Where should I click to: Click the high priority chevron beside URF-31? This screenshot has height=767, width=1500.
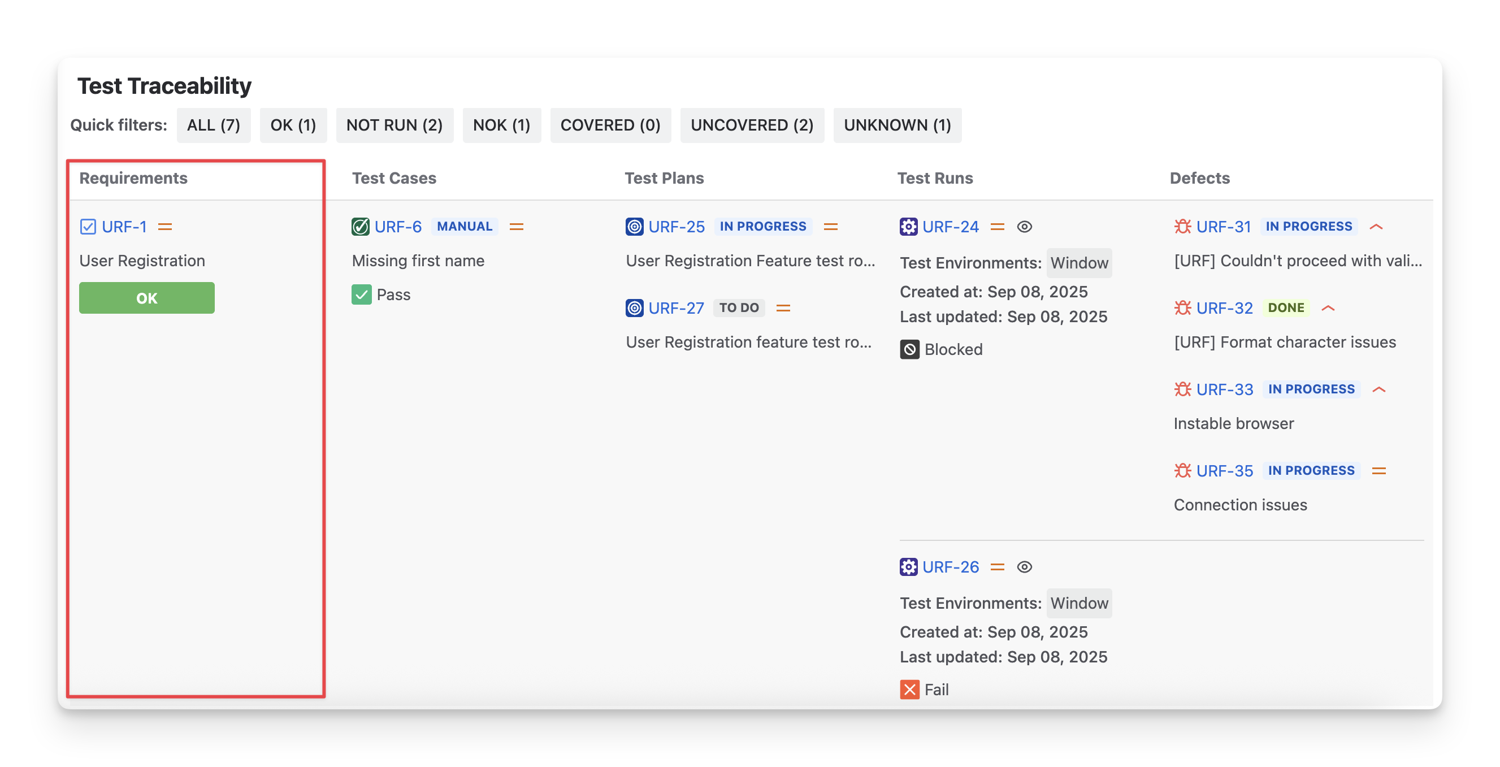coord(1376,227)
